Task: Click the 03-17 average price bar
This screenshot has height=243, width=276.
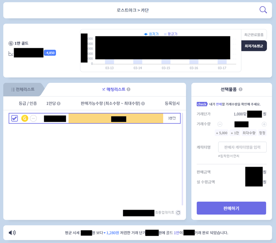Action: (x=222, y=62)
